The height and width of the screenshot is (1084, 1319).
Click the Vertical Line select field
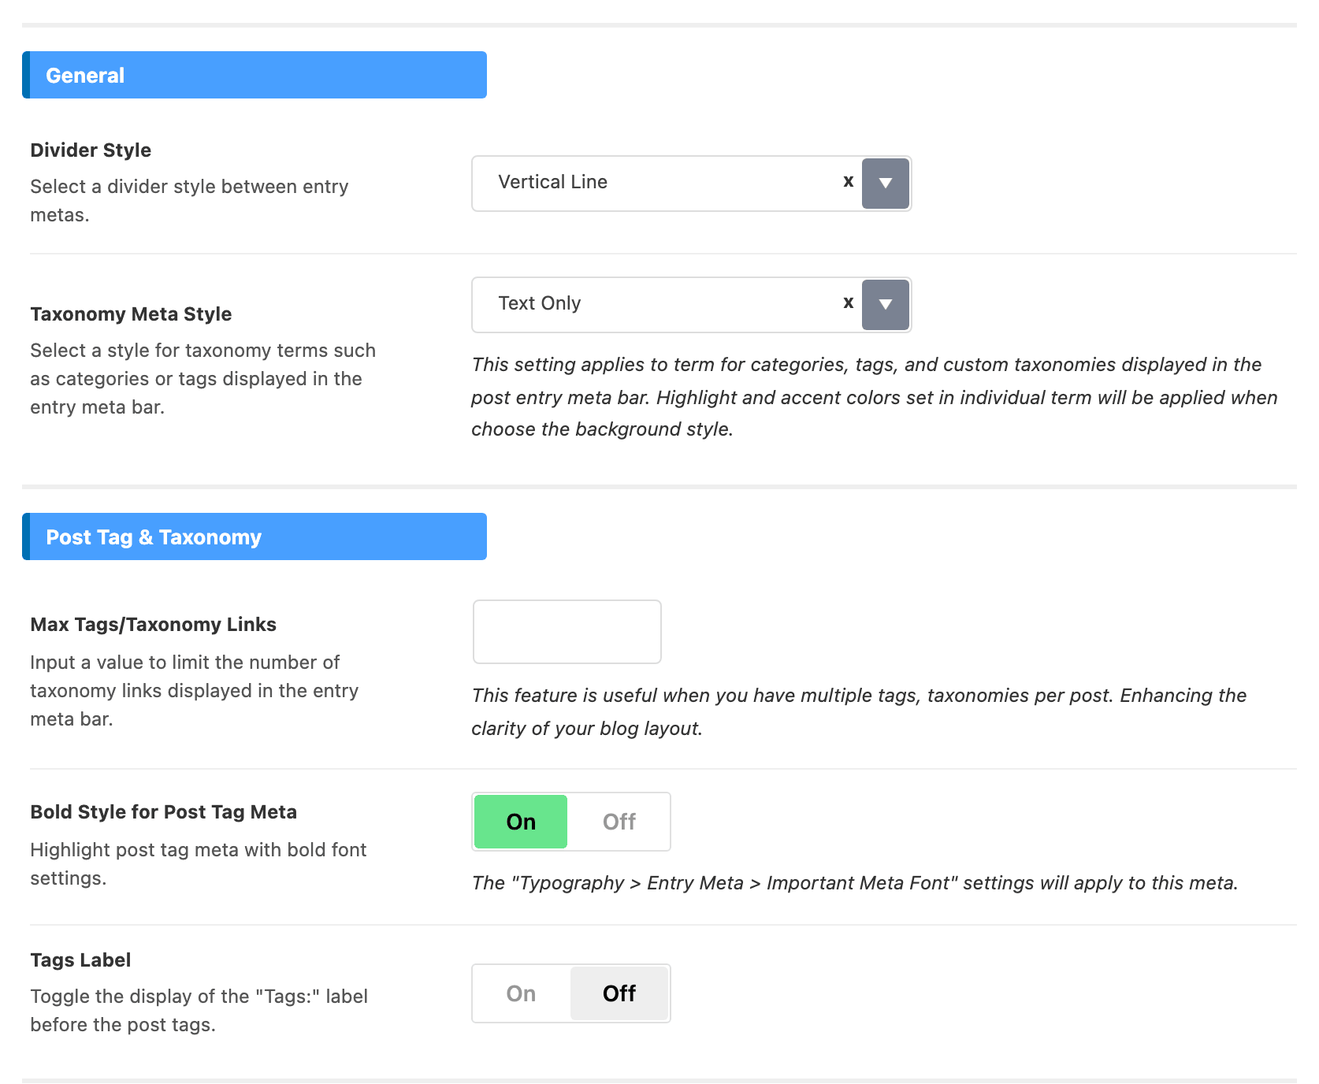coord(691,184)
